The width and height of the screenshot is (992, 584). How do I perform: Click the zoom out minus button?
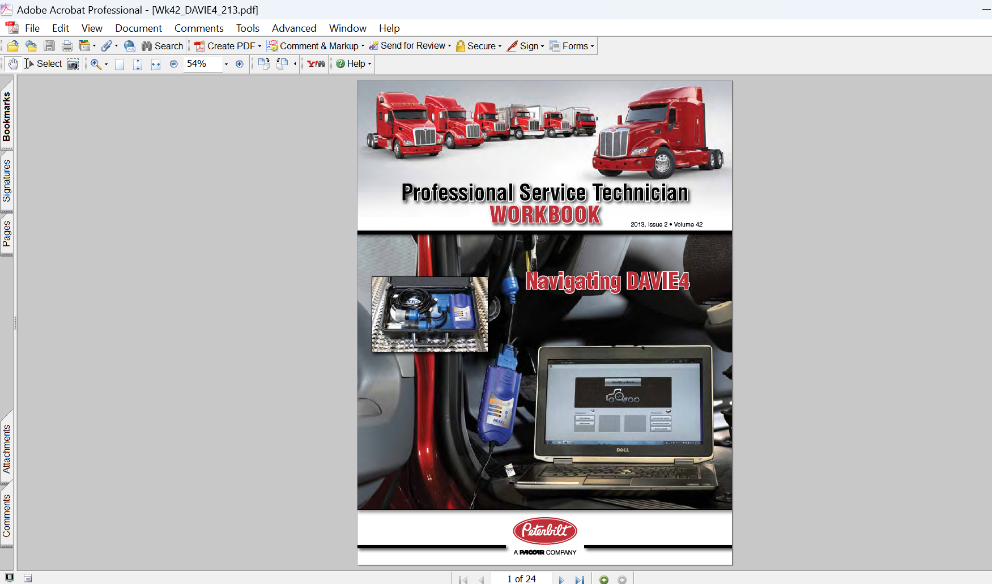coord(174,64)
